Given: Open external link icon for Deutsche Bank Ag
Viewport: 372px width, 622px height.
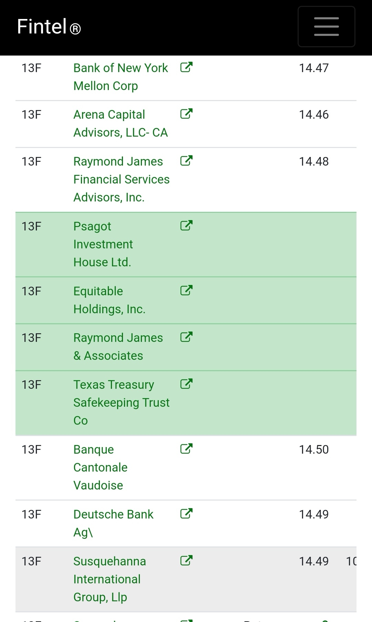Looking at the screenshot, I should pyautogui.click(x=186, y=513).
